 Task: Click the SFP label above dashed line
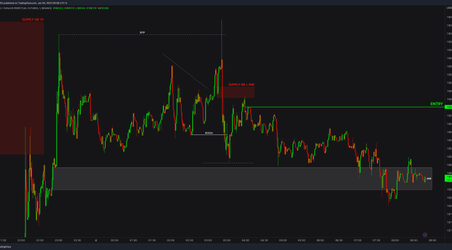click(x=142, y=32)
